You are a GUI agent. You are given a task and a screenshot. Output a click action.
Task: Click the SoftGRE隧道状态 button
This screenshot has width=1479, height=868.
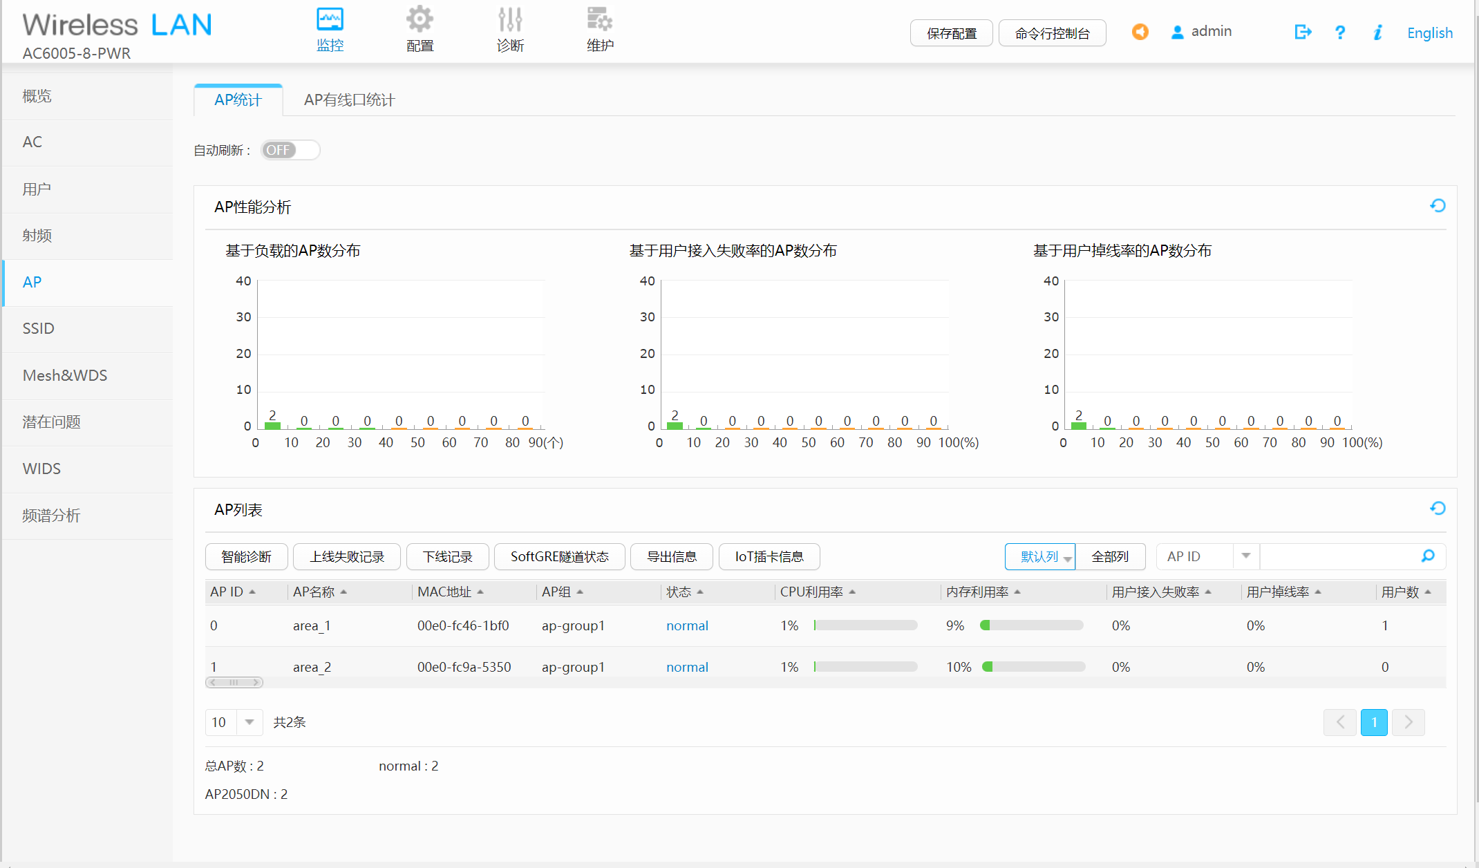tap(560, 556)
